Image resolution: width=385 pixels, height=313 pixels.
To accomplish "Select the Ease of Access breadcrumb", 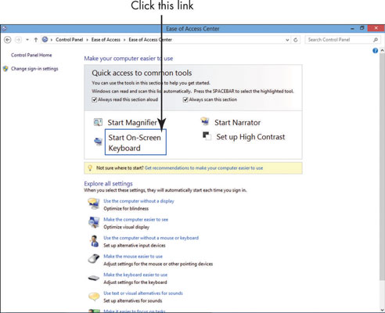I will [x=106, y=40].
